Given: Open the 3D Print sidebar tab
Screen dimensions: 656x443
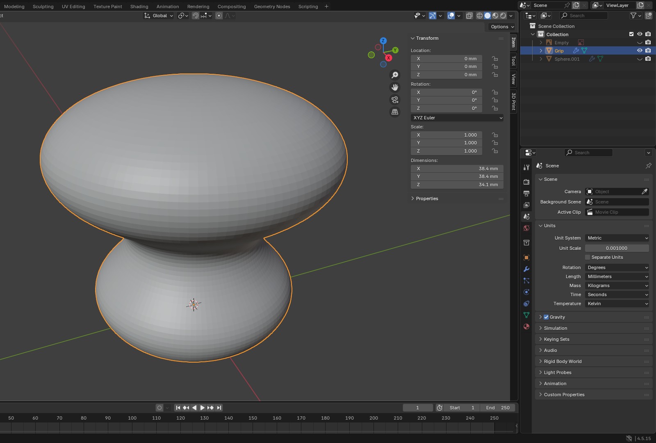Looking at the screenshot, I should pos(514,101).
